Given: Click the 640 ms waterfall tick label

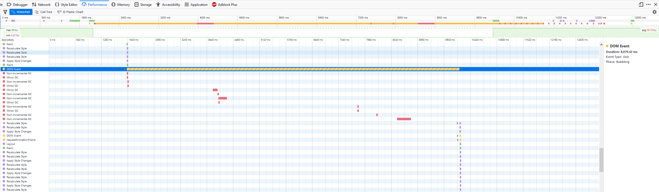Looking at the screenshot, I should [80, 40].
